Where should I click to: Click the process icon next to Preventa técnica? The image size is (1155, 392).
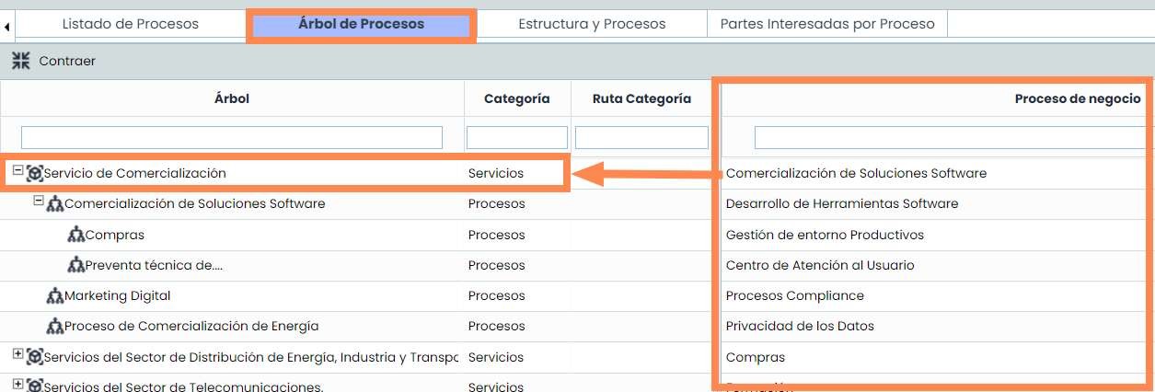pyautogui.click(x=76, y=265)
